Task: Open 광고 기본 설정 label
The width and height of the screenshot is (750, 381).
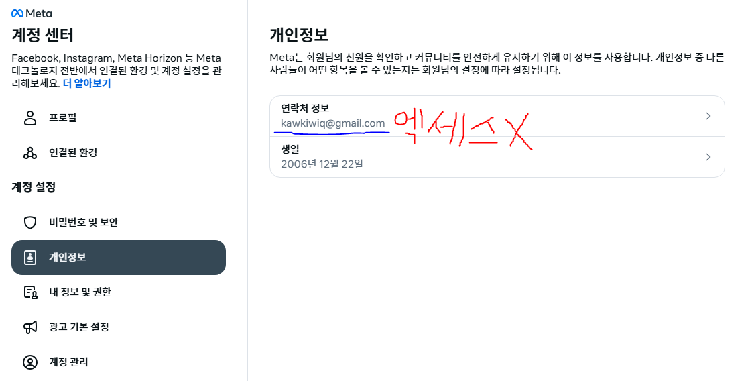Action: [x=79, y=327]
